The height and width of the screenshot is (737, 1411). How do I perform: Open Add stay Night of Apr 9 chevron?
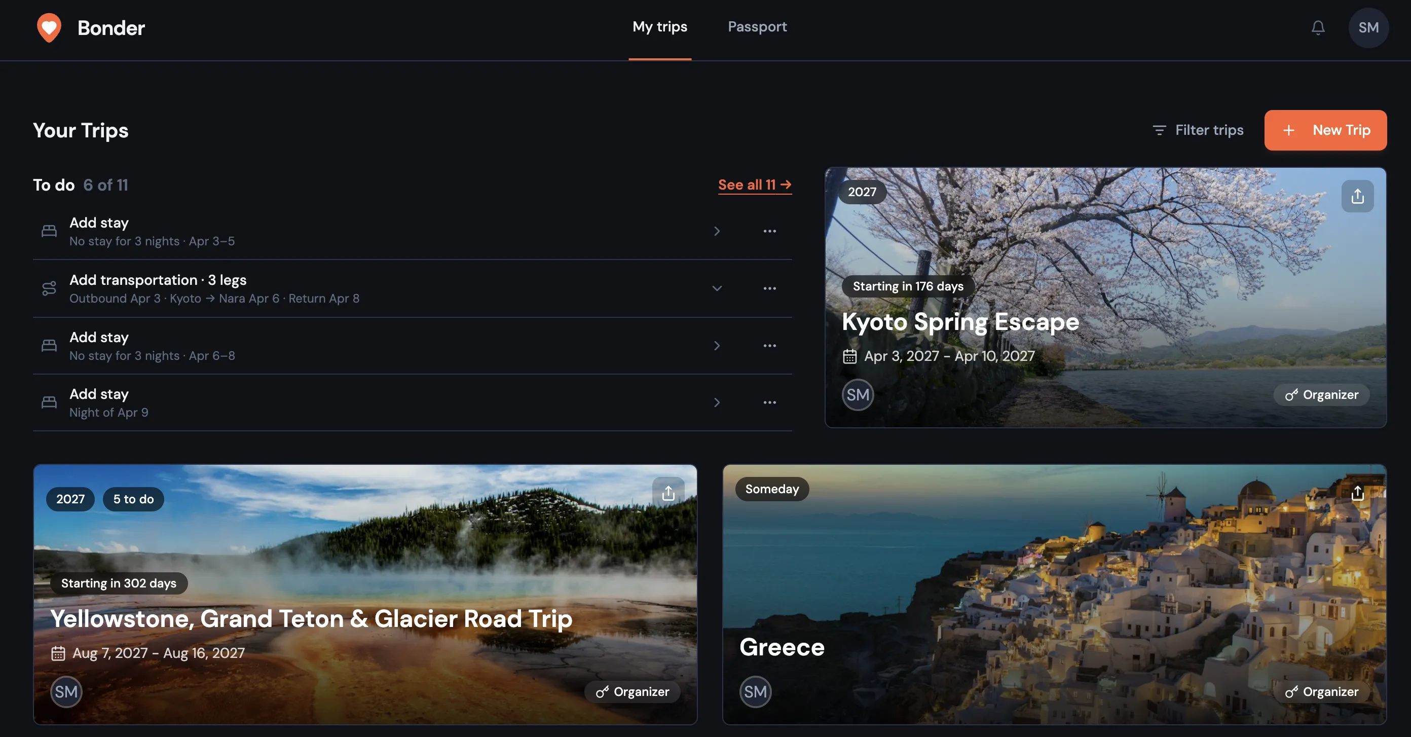click(717, 403)
